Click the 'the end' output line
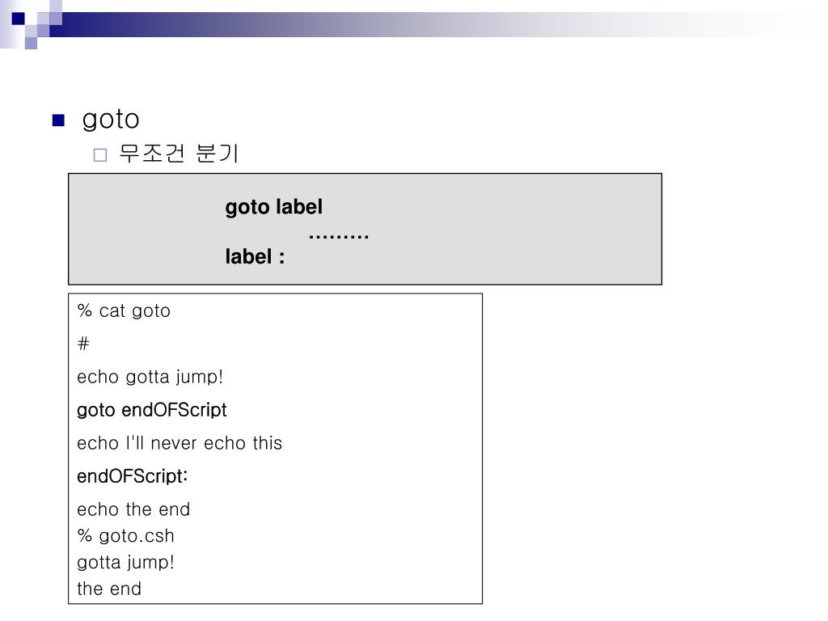Viewport: 828px width, 621px height. coord(109,589)
